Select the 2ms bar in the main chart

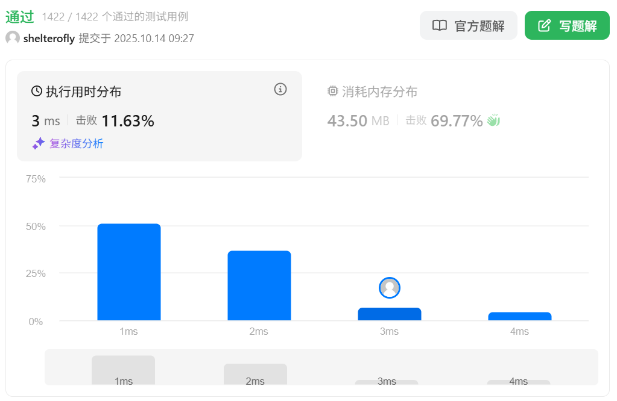(259, 285)
